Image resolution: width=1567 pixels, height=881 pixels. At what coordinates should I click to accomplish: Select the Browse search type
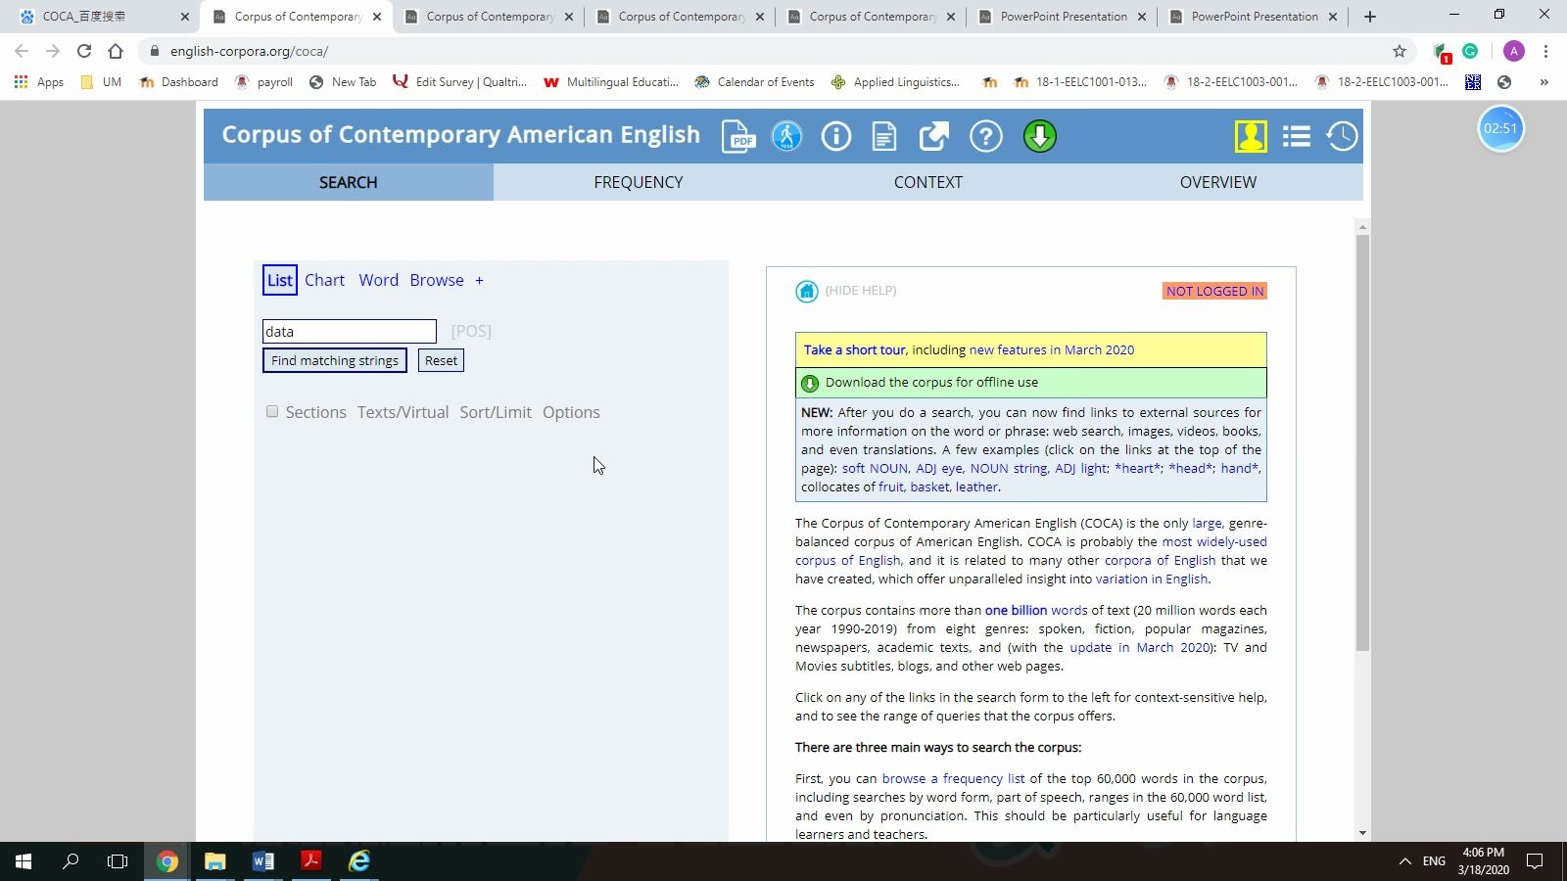437,281
